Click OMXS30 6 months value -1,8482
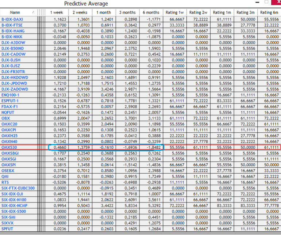This screenshot has height=235, width=281. [x=154, y=147]
